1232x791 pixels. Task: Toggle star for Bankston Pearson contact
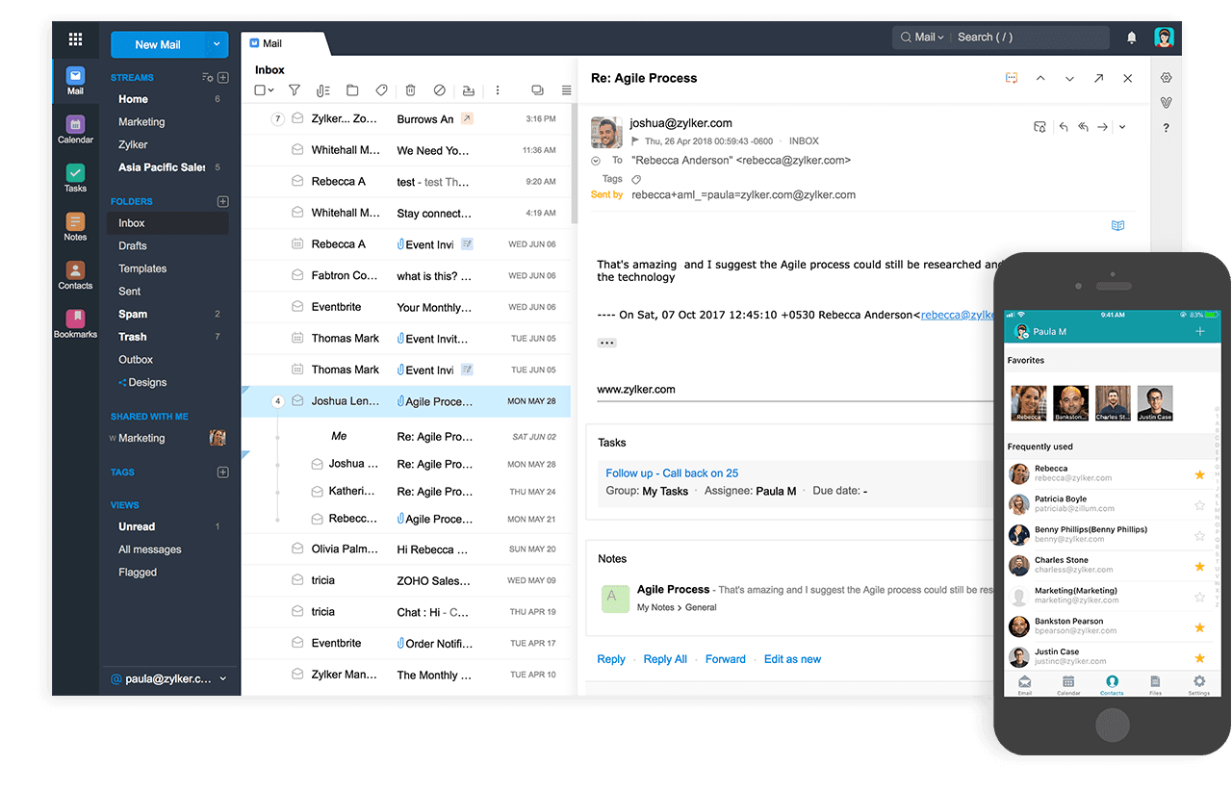[1199, 627]
